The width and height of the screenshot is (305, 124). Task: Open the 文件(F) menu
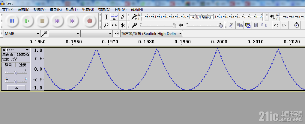[8, 10]
